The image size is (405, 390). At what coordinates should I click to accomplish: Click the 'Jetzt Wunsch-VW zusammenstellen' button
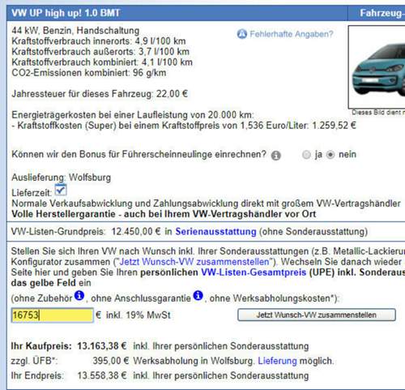tap(317, 315)
